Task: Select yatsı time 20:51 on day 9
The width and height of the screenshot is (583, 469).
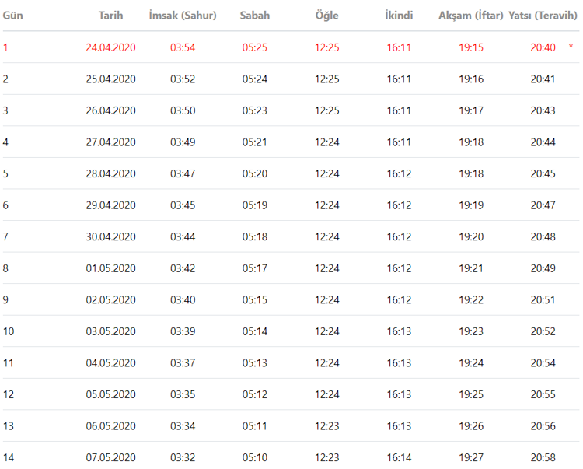Action: pos(543,299)
